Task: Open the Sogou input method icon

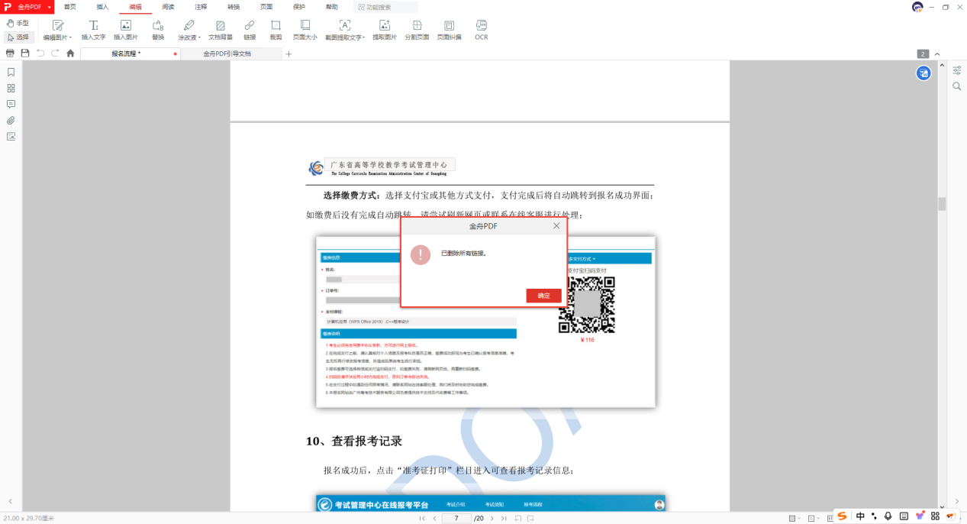Action: point(843,516)
